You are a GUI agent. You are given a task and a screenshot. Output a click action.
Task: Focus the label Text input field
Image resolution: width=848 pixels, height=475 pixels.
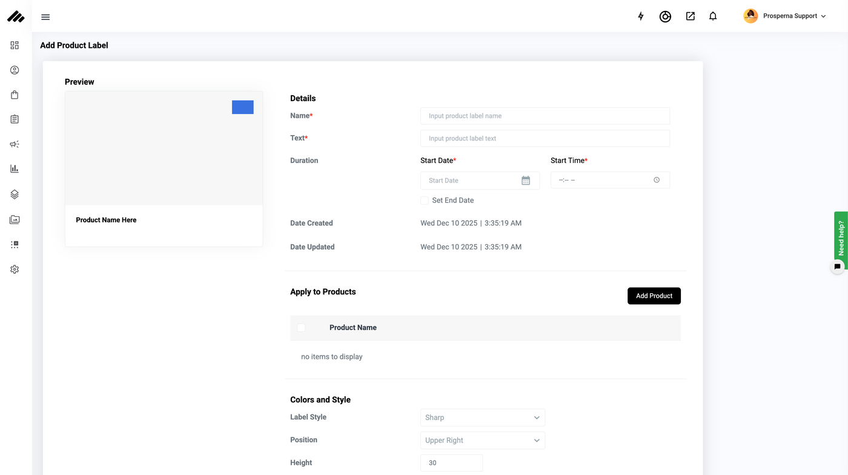point(545,138)
